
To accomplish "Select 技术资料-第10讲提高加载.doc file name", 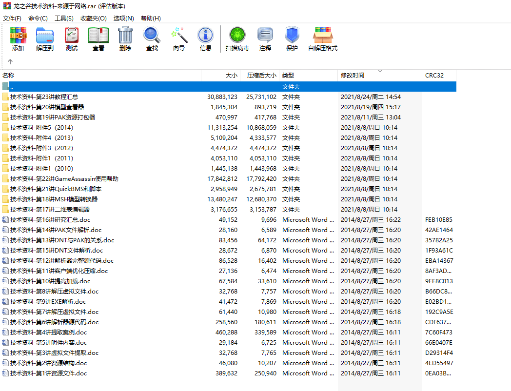I will click(50, 281).
